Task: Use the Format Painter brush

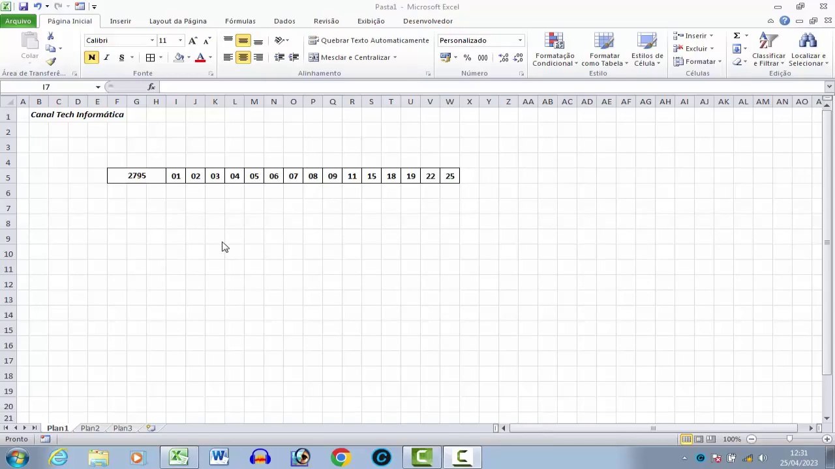Action: pos(51,61)
